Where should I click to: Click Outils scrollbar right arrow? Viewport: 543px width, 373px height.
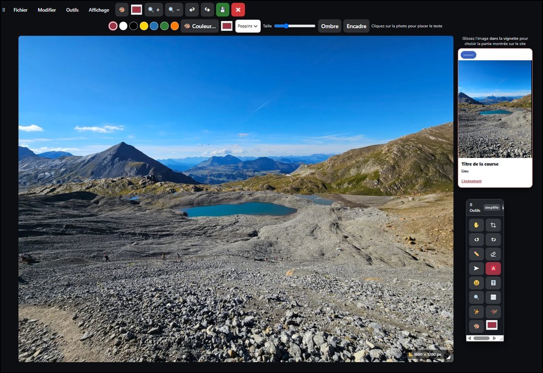click(494, 338)
